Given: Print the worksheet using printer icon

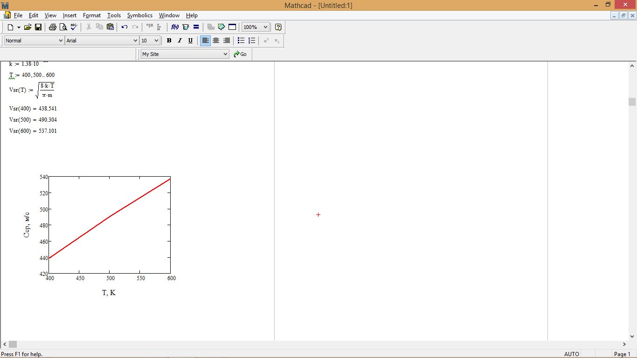Looking at the screenshot, I should 53,27.
